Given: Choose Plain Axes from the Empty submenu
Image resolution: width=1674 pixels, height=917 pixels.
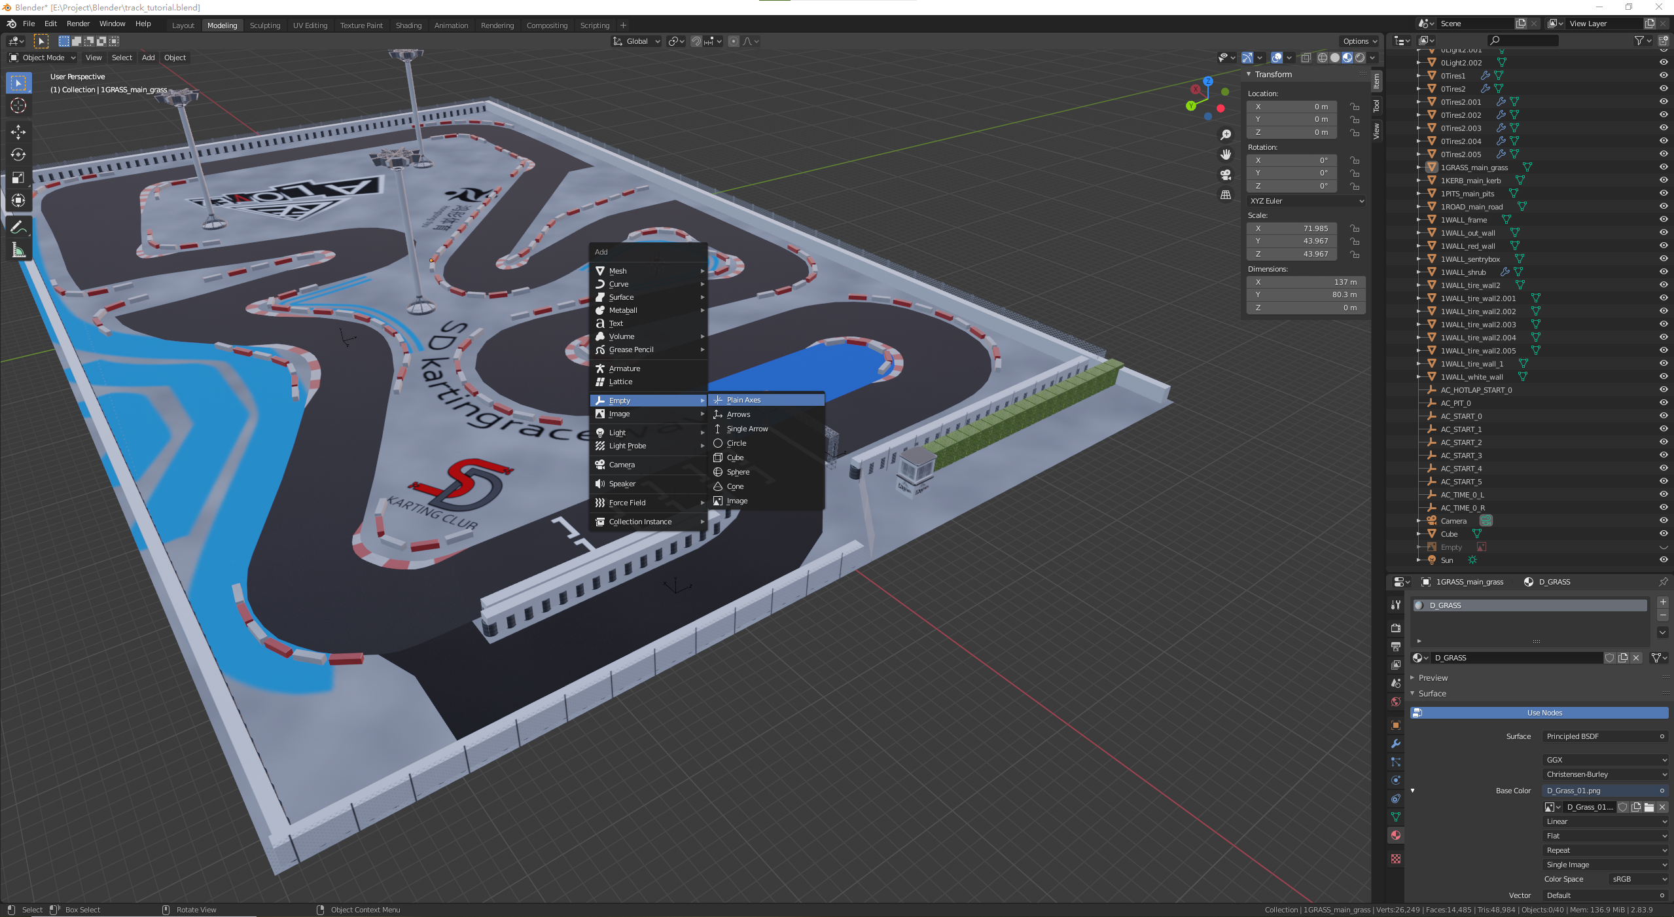Looking at the screenshot, I should coord(743,400).
